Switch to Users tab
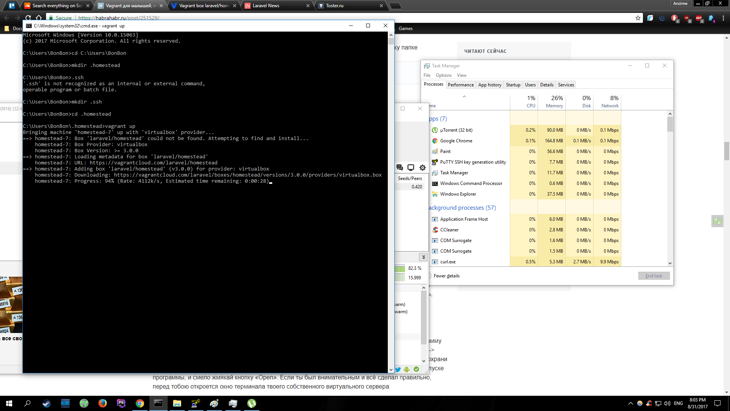The height and width of the screenshot is (411, 730). coord(530,85)
